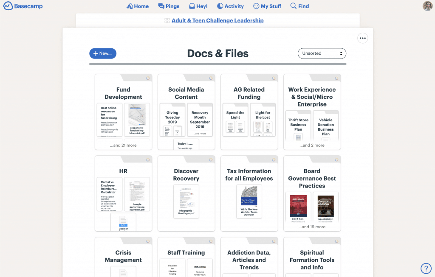
Task: Click the color dot on Spiritual Formation folder
Action: pos(336,241)
